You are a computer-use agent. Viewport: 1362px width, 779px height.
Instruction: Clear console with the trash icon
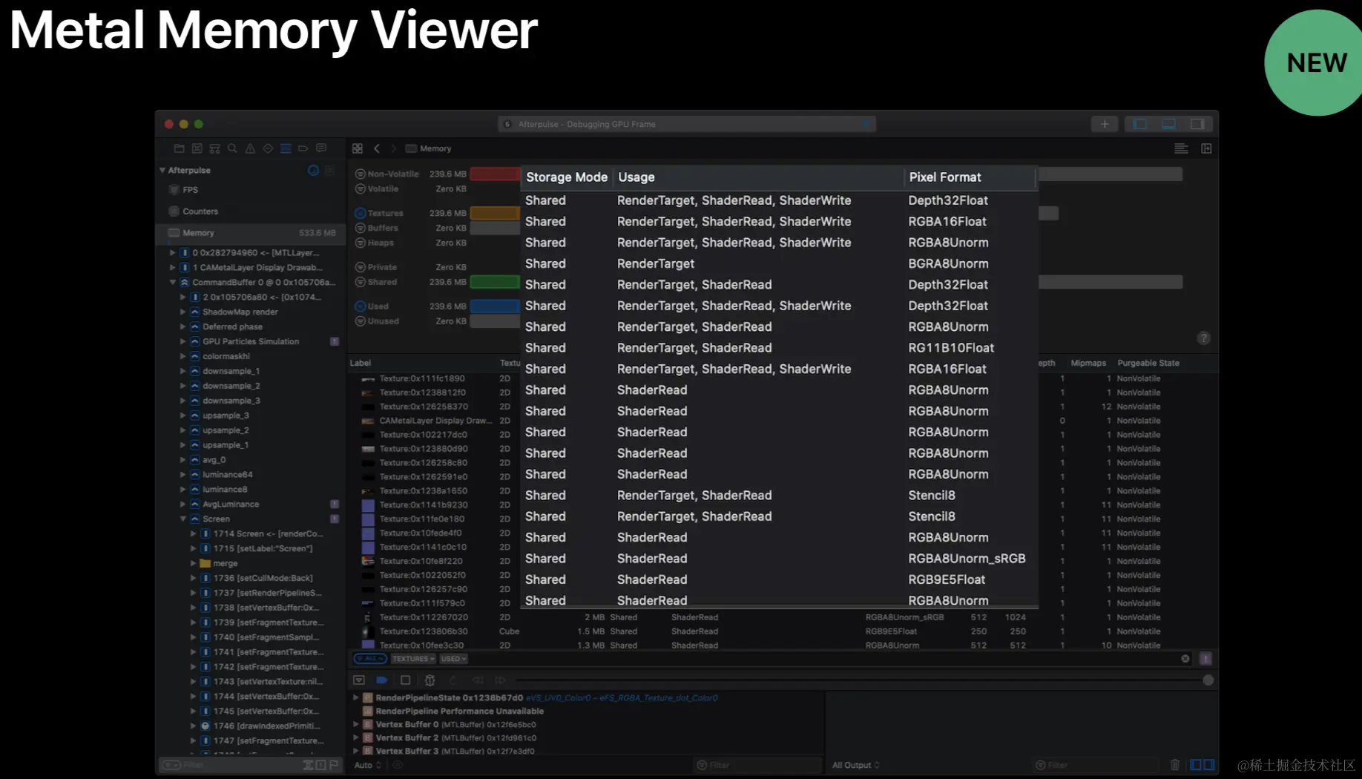(x=1175, y=764)
